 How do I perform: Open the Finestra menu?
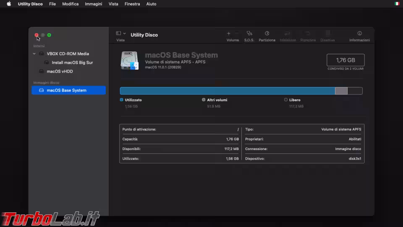[x=132, y=4]
